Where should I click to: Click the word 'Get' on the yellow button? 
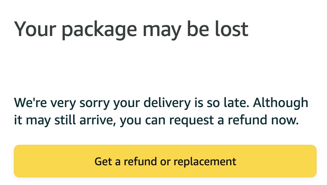click(103, 161)
